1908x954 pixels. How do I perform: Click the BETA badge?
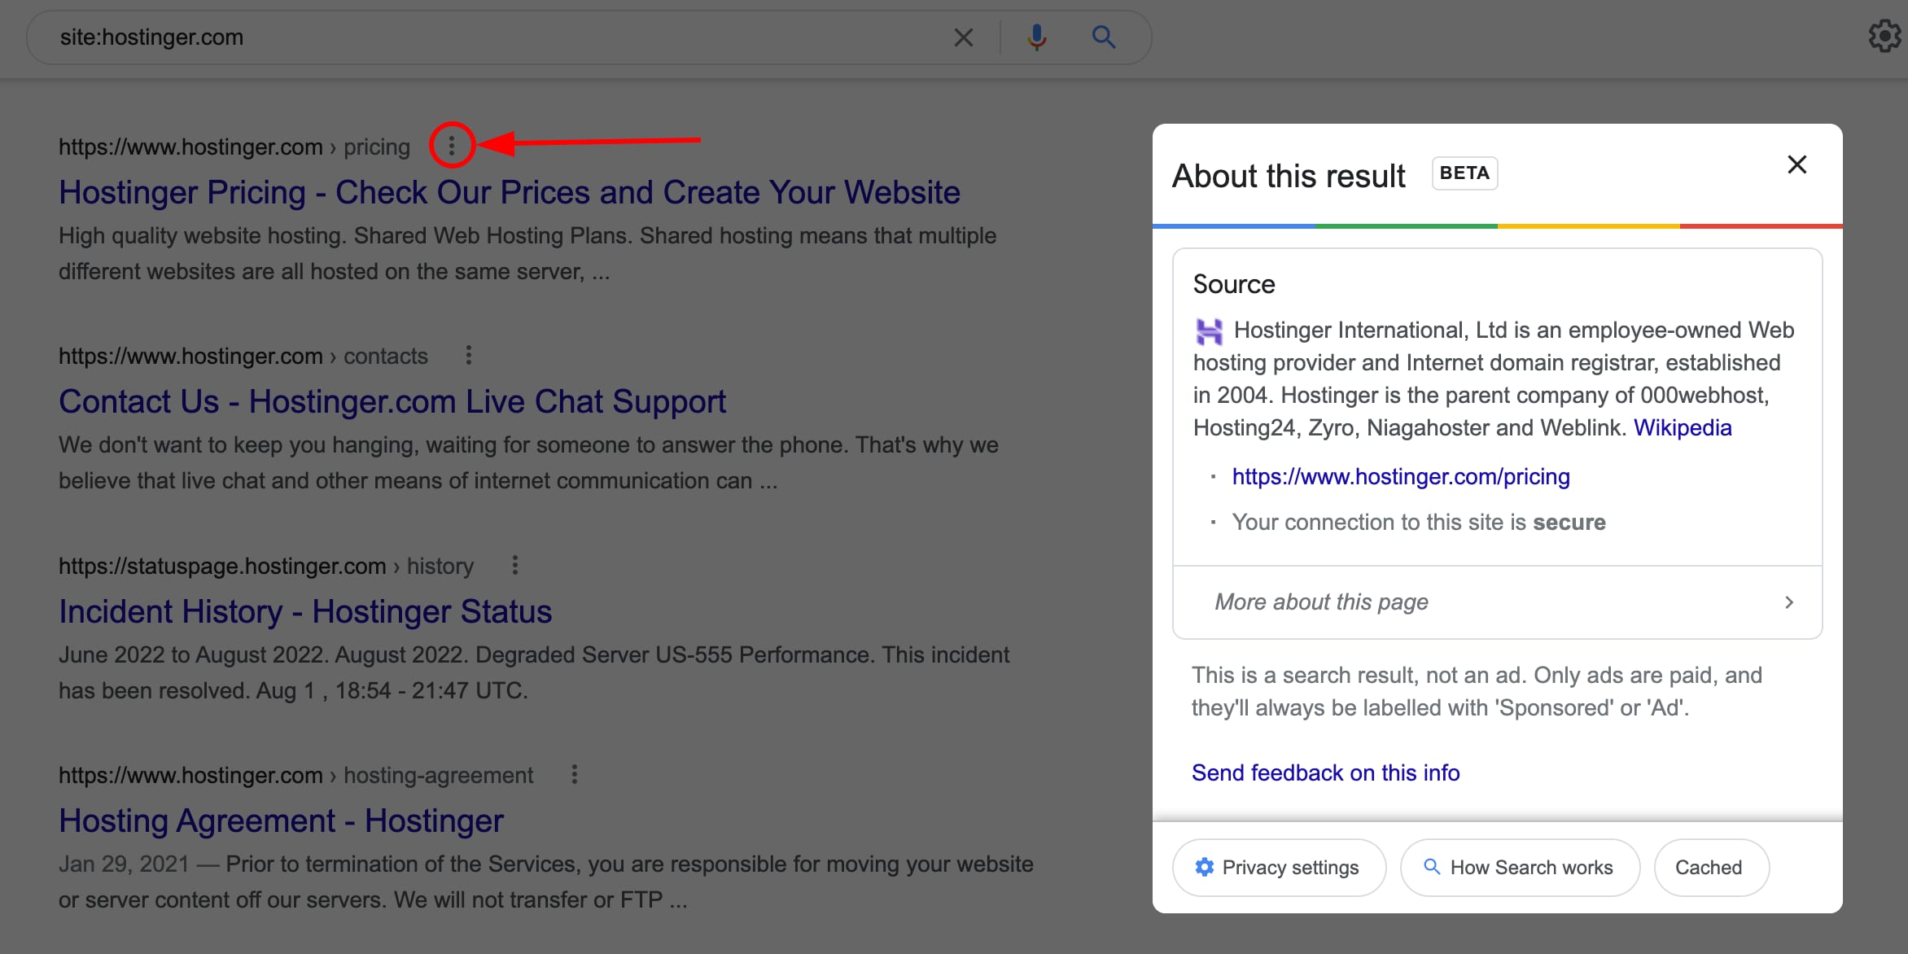pos(1464,173)
